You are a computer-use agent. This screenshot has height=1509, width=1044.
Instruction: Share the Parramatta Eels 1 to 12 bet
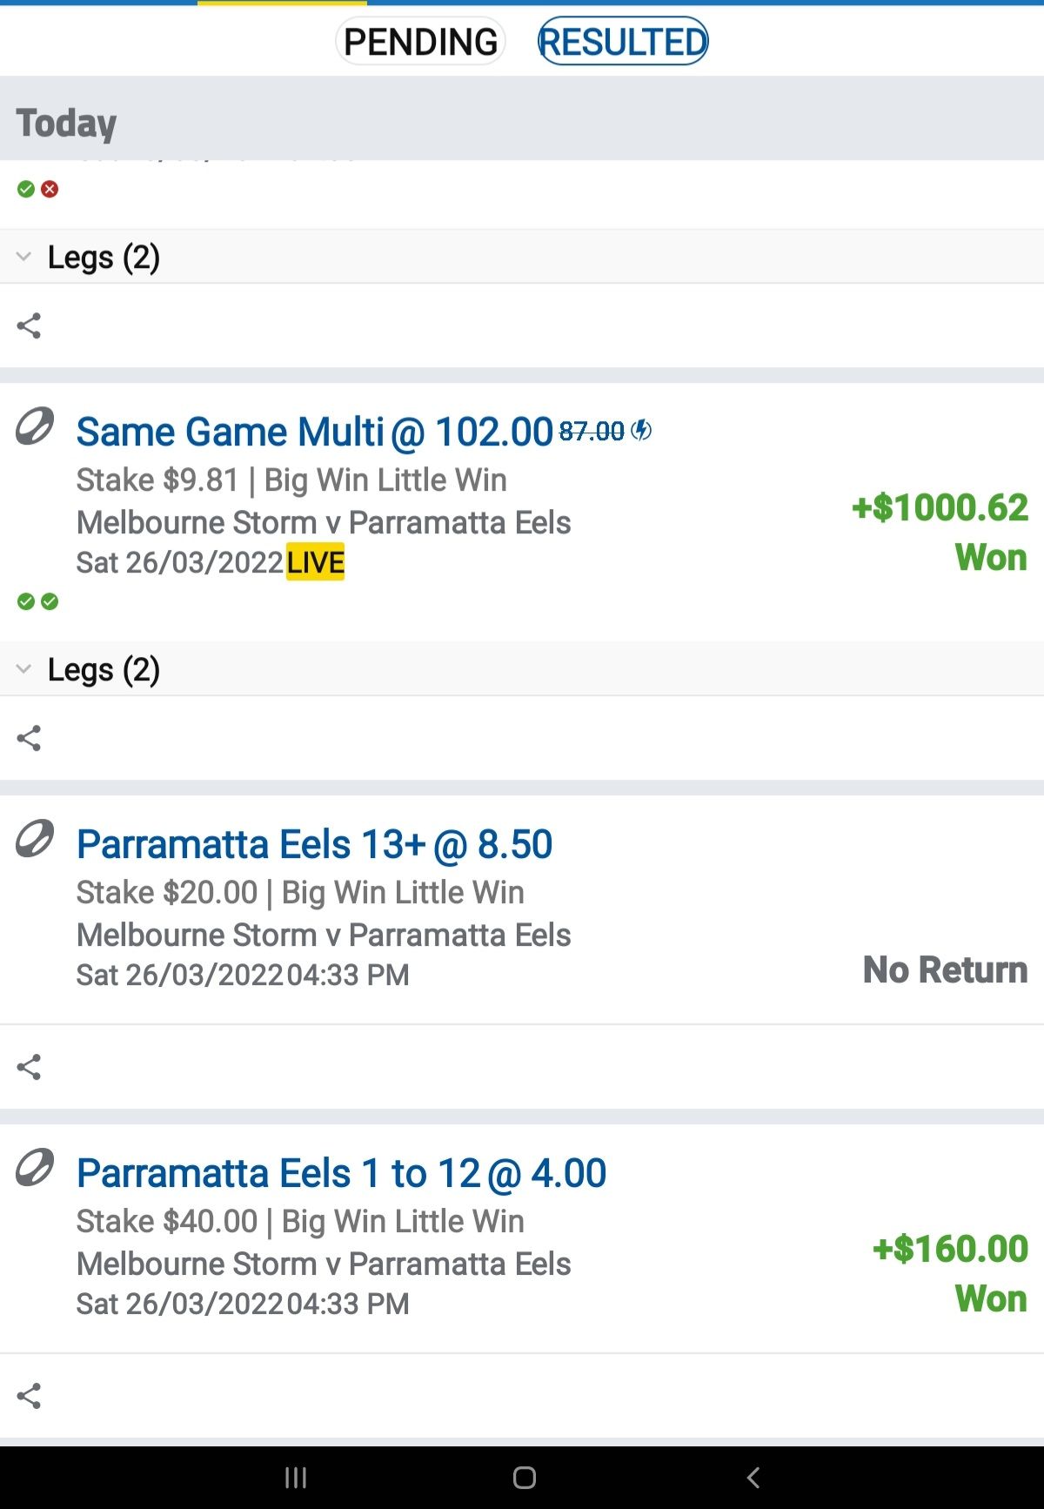point(29,1396)
